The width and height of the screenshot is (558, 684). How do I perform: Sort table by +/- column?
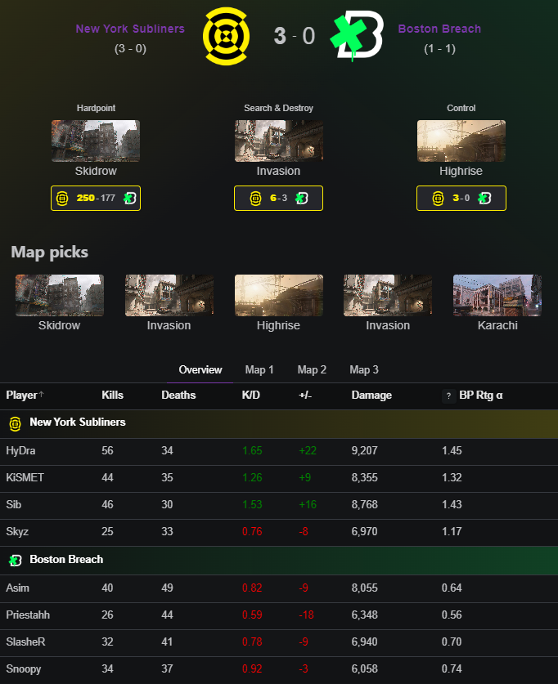305,396
